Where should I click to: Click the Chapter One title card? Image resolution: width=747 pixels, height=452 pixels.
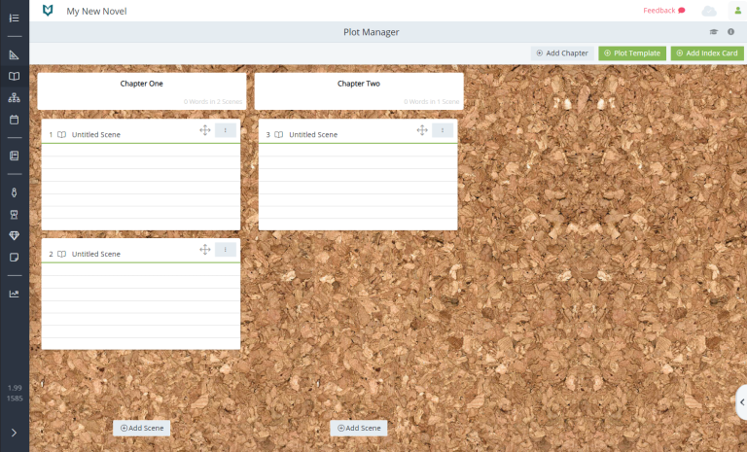point(141,90)
